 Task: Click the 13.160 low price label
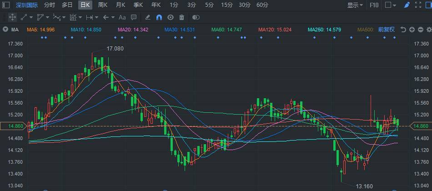point(364,186)
